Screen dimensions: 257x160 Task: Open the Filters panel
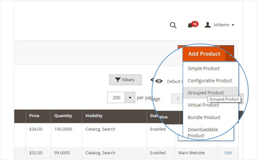tap(125, 80)
